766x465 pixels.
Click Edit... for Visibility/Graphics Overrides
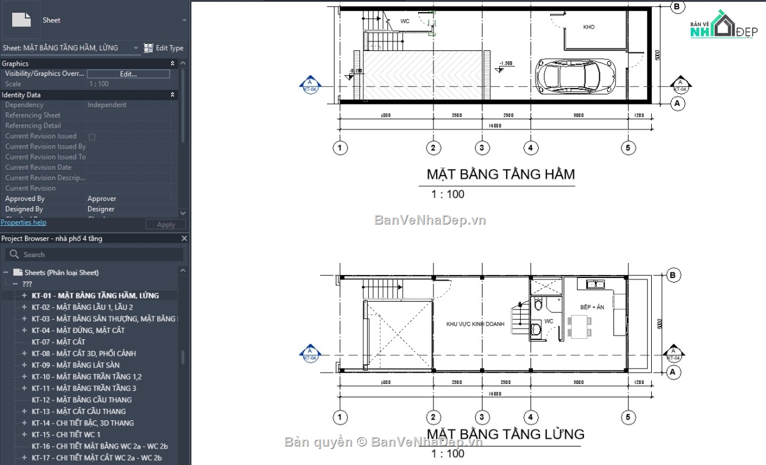[128, 74]
